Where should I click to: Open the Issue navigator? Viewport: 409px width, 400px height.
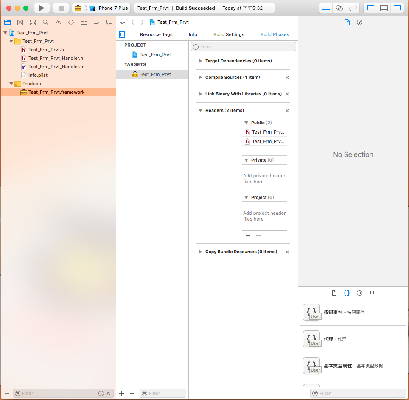[x=58, y=22]
